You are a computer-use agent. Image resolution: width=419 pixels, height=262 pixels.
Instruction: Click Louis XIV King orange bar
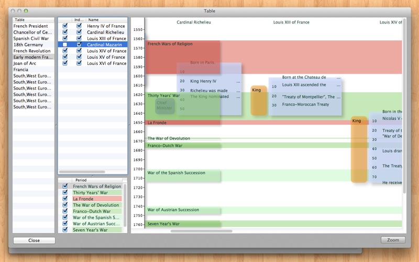tap(359, 149)
